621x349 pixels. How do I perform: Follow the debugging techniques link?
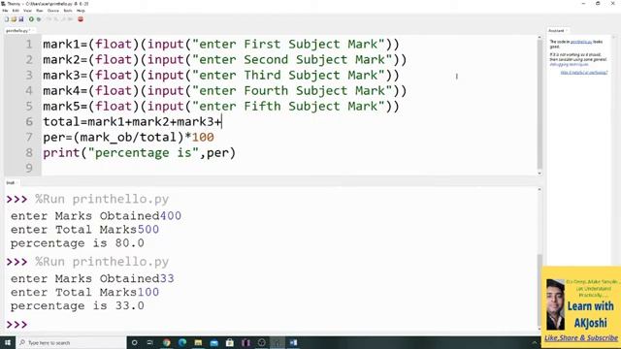569,64
